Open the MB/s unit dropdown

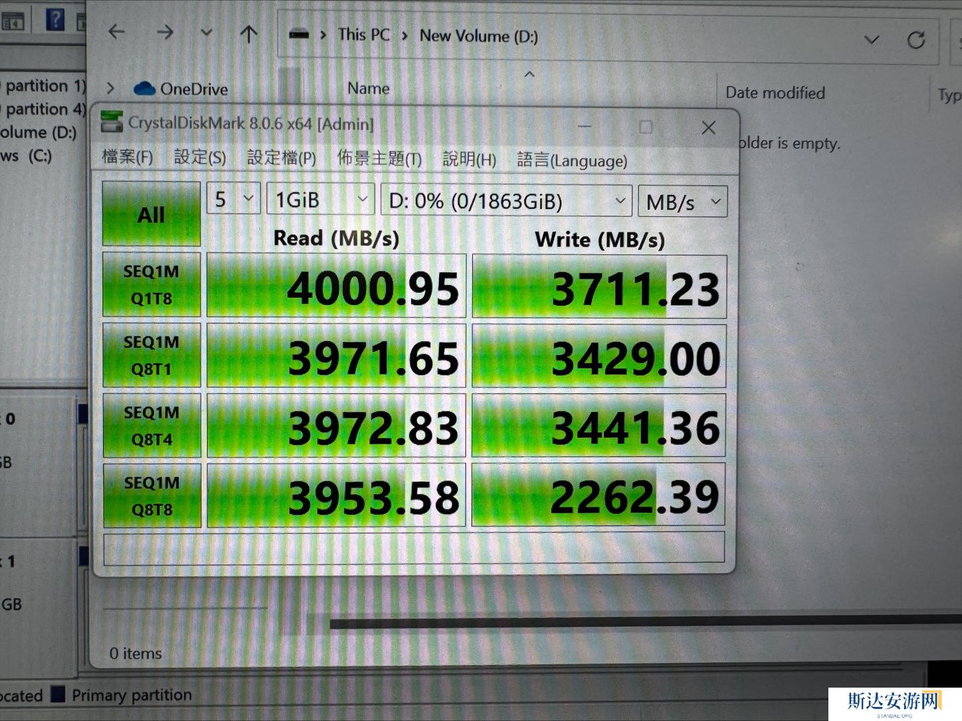point(683,202)
